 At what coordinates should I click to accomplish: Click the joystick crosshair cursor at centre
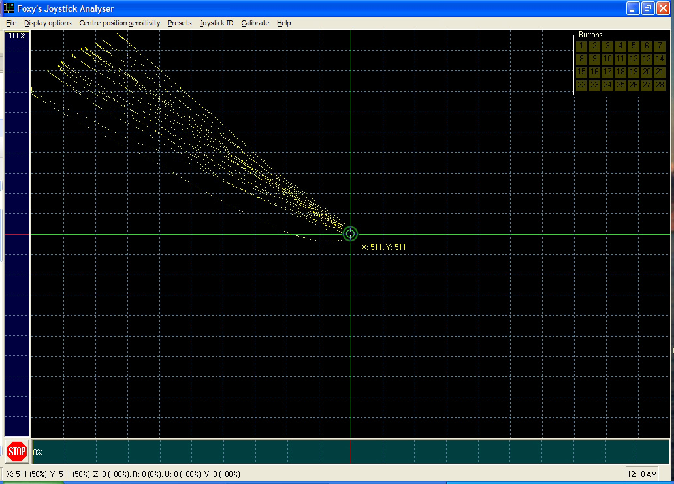tap(350, 234)
